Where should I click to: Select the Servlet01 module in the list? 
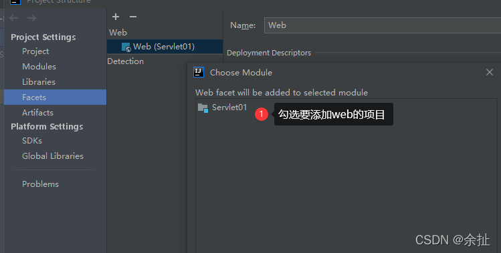[x=229, y=107]
